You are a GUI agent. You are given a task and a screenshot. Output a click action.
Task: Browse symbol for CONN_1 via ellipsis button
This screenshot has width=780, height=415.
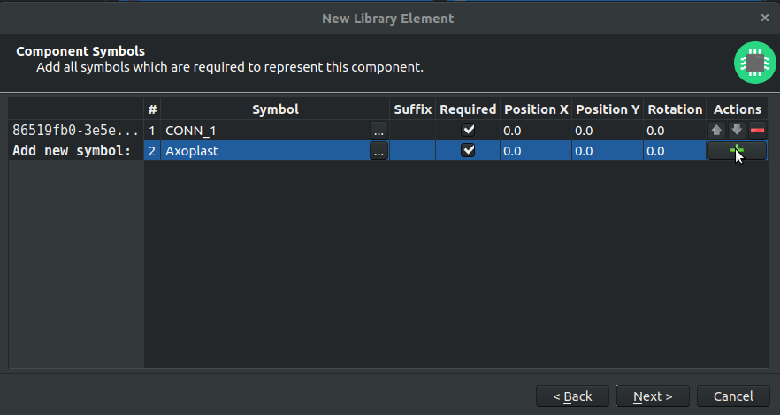[x=379, y=130]
